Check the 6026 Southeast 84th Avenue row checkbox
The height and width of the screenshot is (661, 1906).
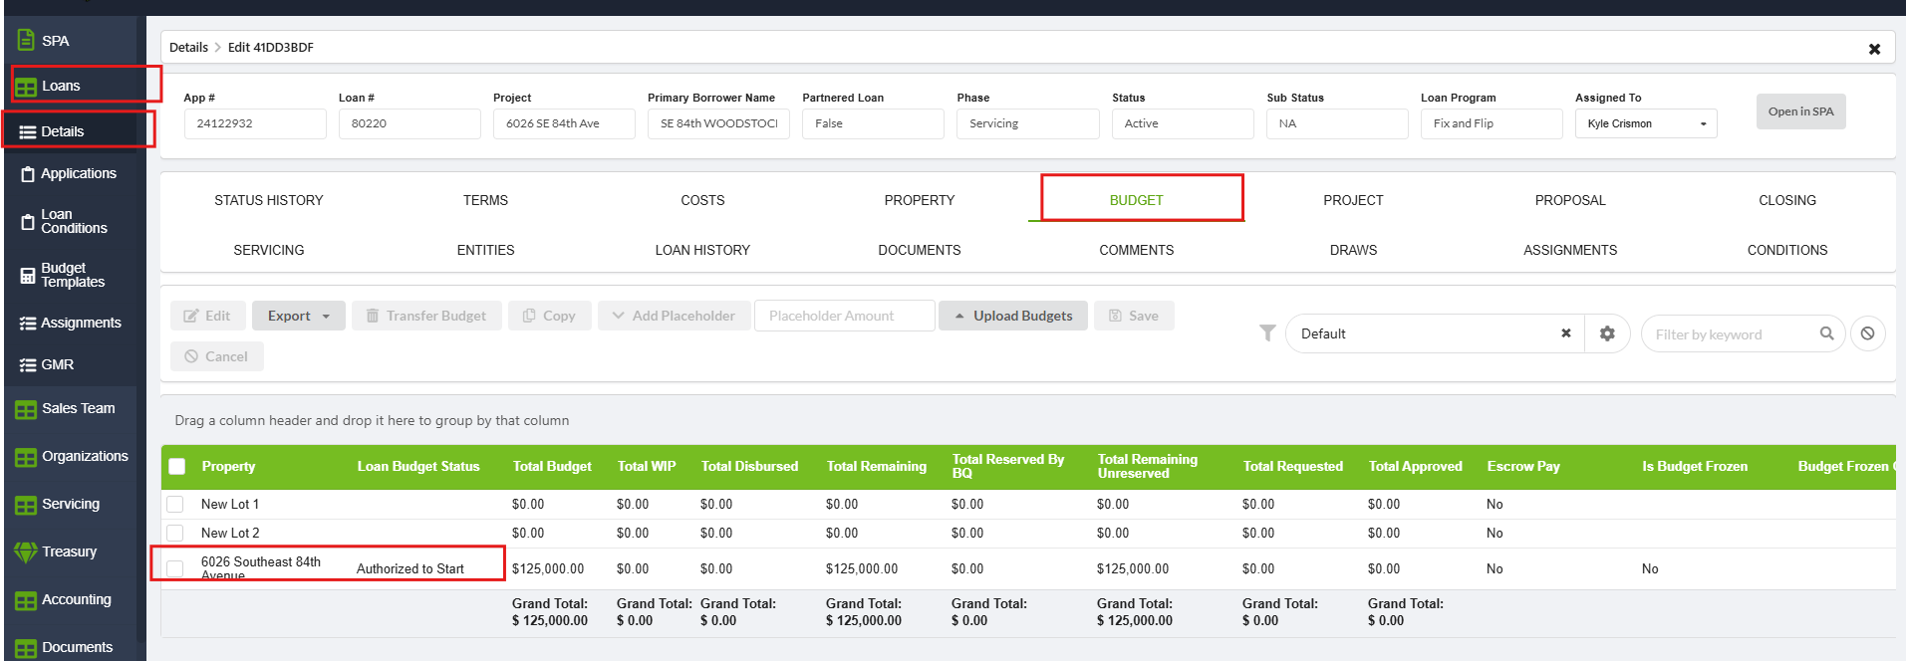[175, 568]
